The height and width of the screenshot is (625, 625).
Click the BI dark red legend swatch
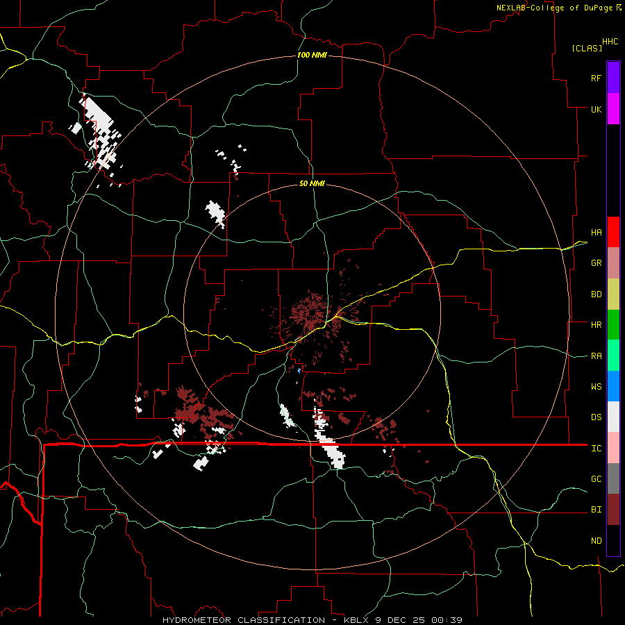pyautogui.click(x=613, y=510)
